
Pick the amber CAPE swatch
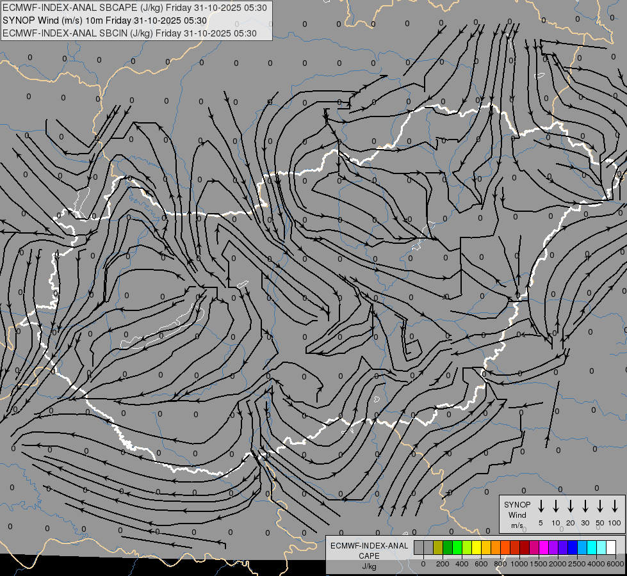tap(486, 547)
